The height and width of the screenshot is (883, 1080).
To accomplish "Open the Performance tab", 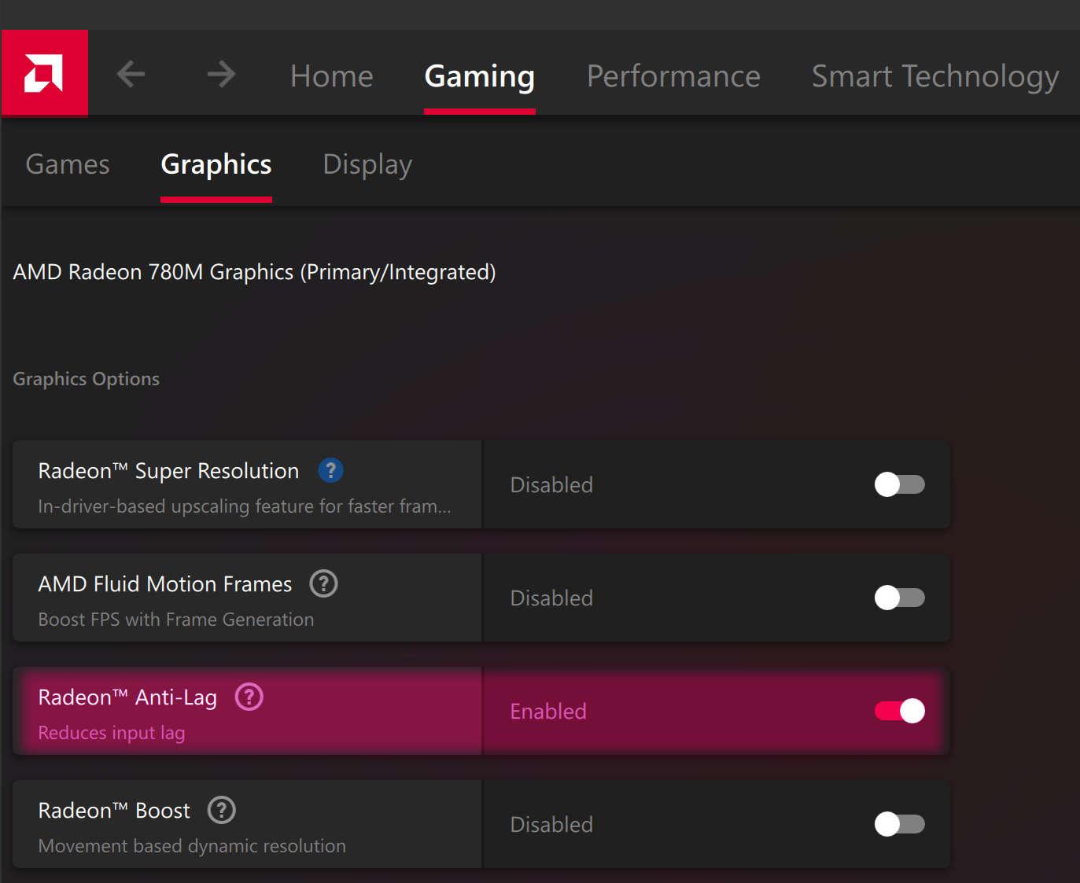I will point(673,76).
